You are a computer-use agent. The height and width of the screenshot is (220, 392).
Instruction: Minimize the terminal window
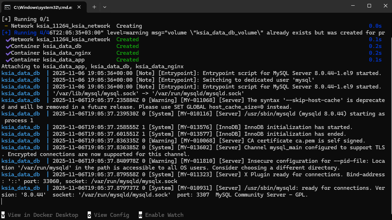coord(352,6)
